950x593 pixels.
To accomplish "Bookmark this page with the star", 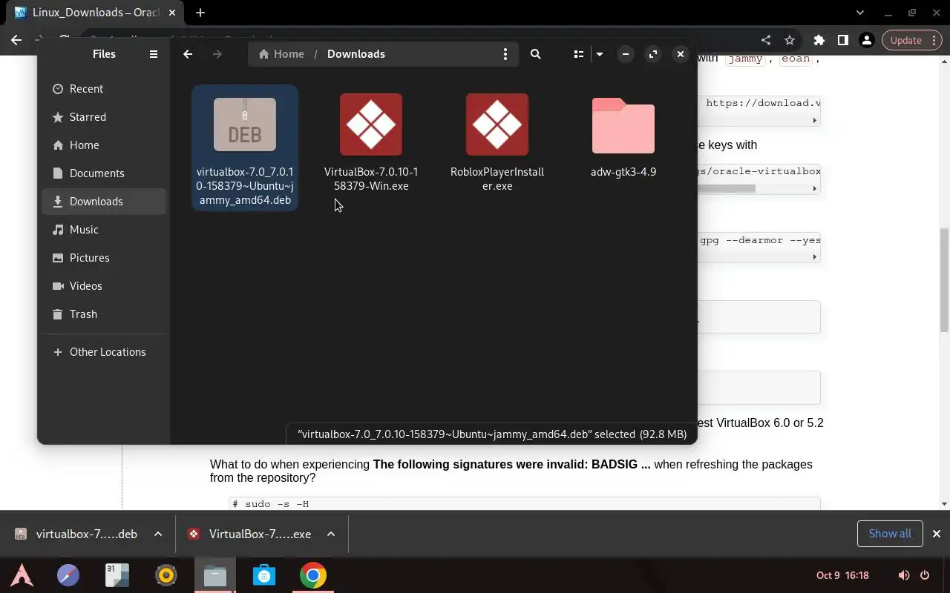I will click(x=790, y=40).
